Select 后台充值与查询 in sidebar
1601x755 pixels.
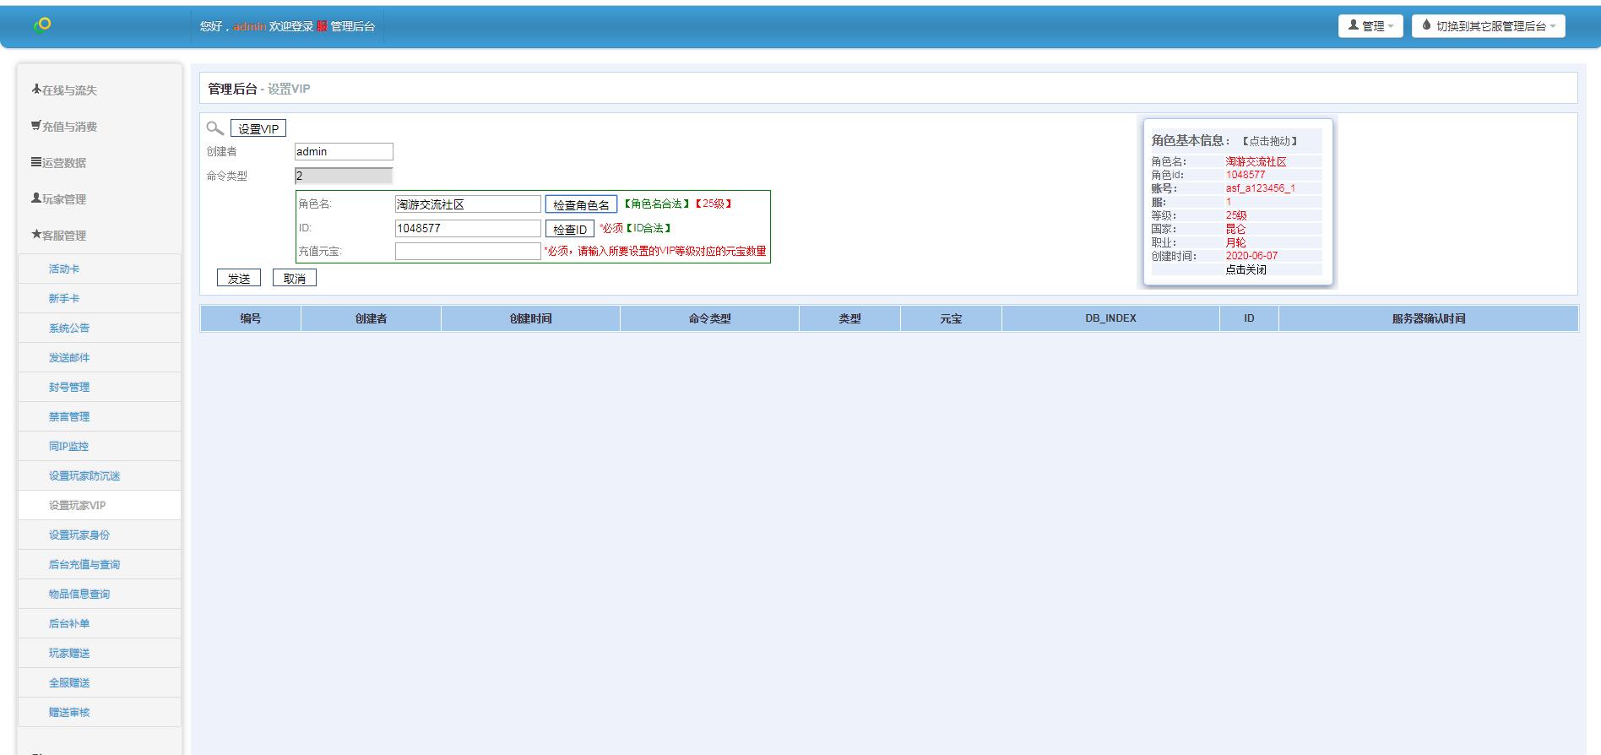[84, 565]
